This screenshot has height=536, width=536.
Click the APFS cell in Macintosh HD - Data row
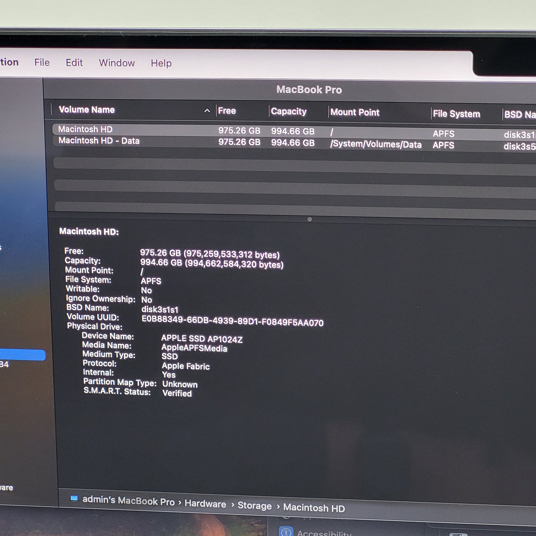pyautogui.click(x=443, y=145)
